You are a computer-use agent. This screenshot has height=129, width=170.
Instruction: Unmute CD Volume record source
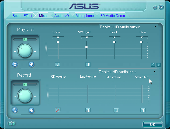[58, 110]
